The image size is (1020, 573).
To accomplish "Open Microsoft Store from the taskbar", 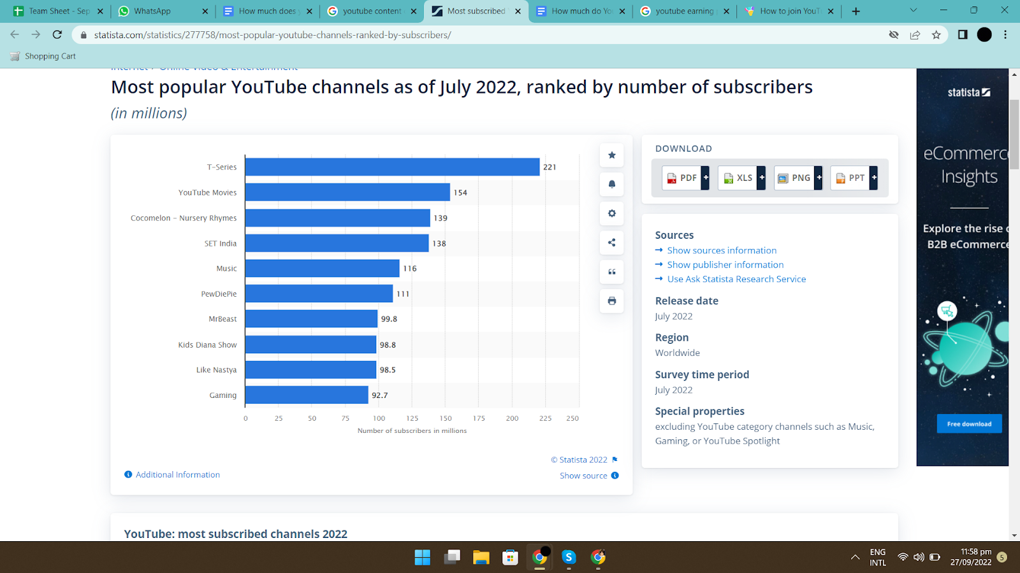I will point(510,558).
